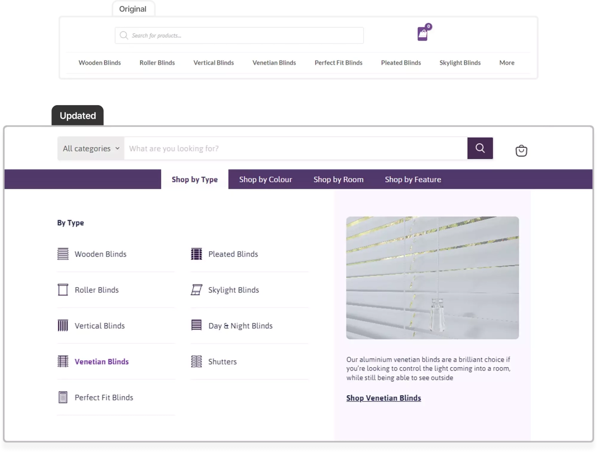Open Venetian Blinds in the original navigation

274,63
